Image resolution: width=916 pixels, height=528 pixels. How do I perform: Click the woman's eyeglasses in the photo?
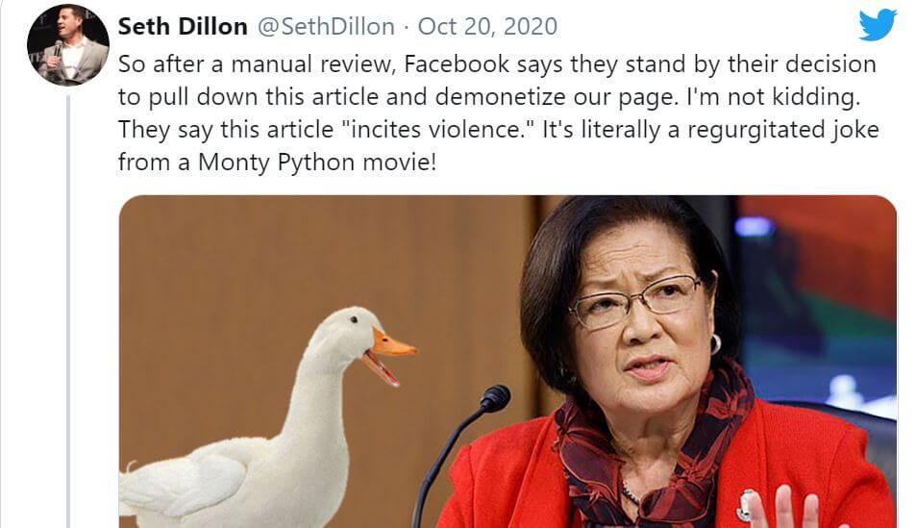point(635,302)
